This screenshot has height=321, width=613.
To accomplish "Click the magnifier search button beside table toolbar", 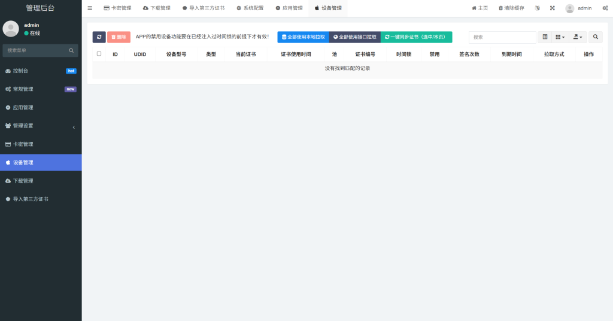I will tap(595, 37).
